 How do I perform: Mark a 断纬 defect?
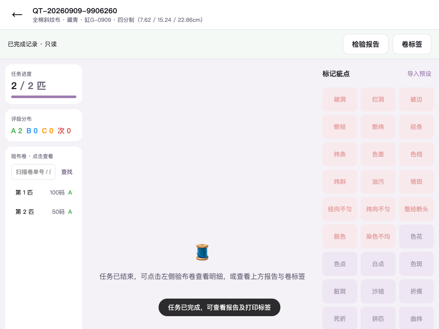(x=378, y=127)
